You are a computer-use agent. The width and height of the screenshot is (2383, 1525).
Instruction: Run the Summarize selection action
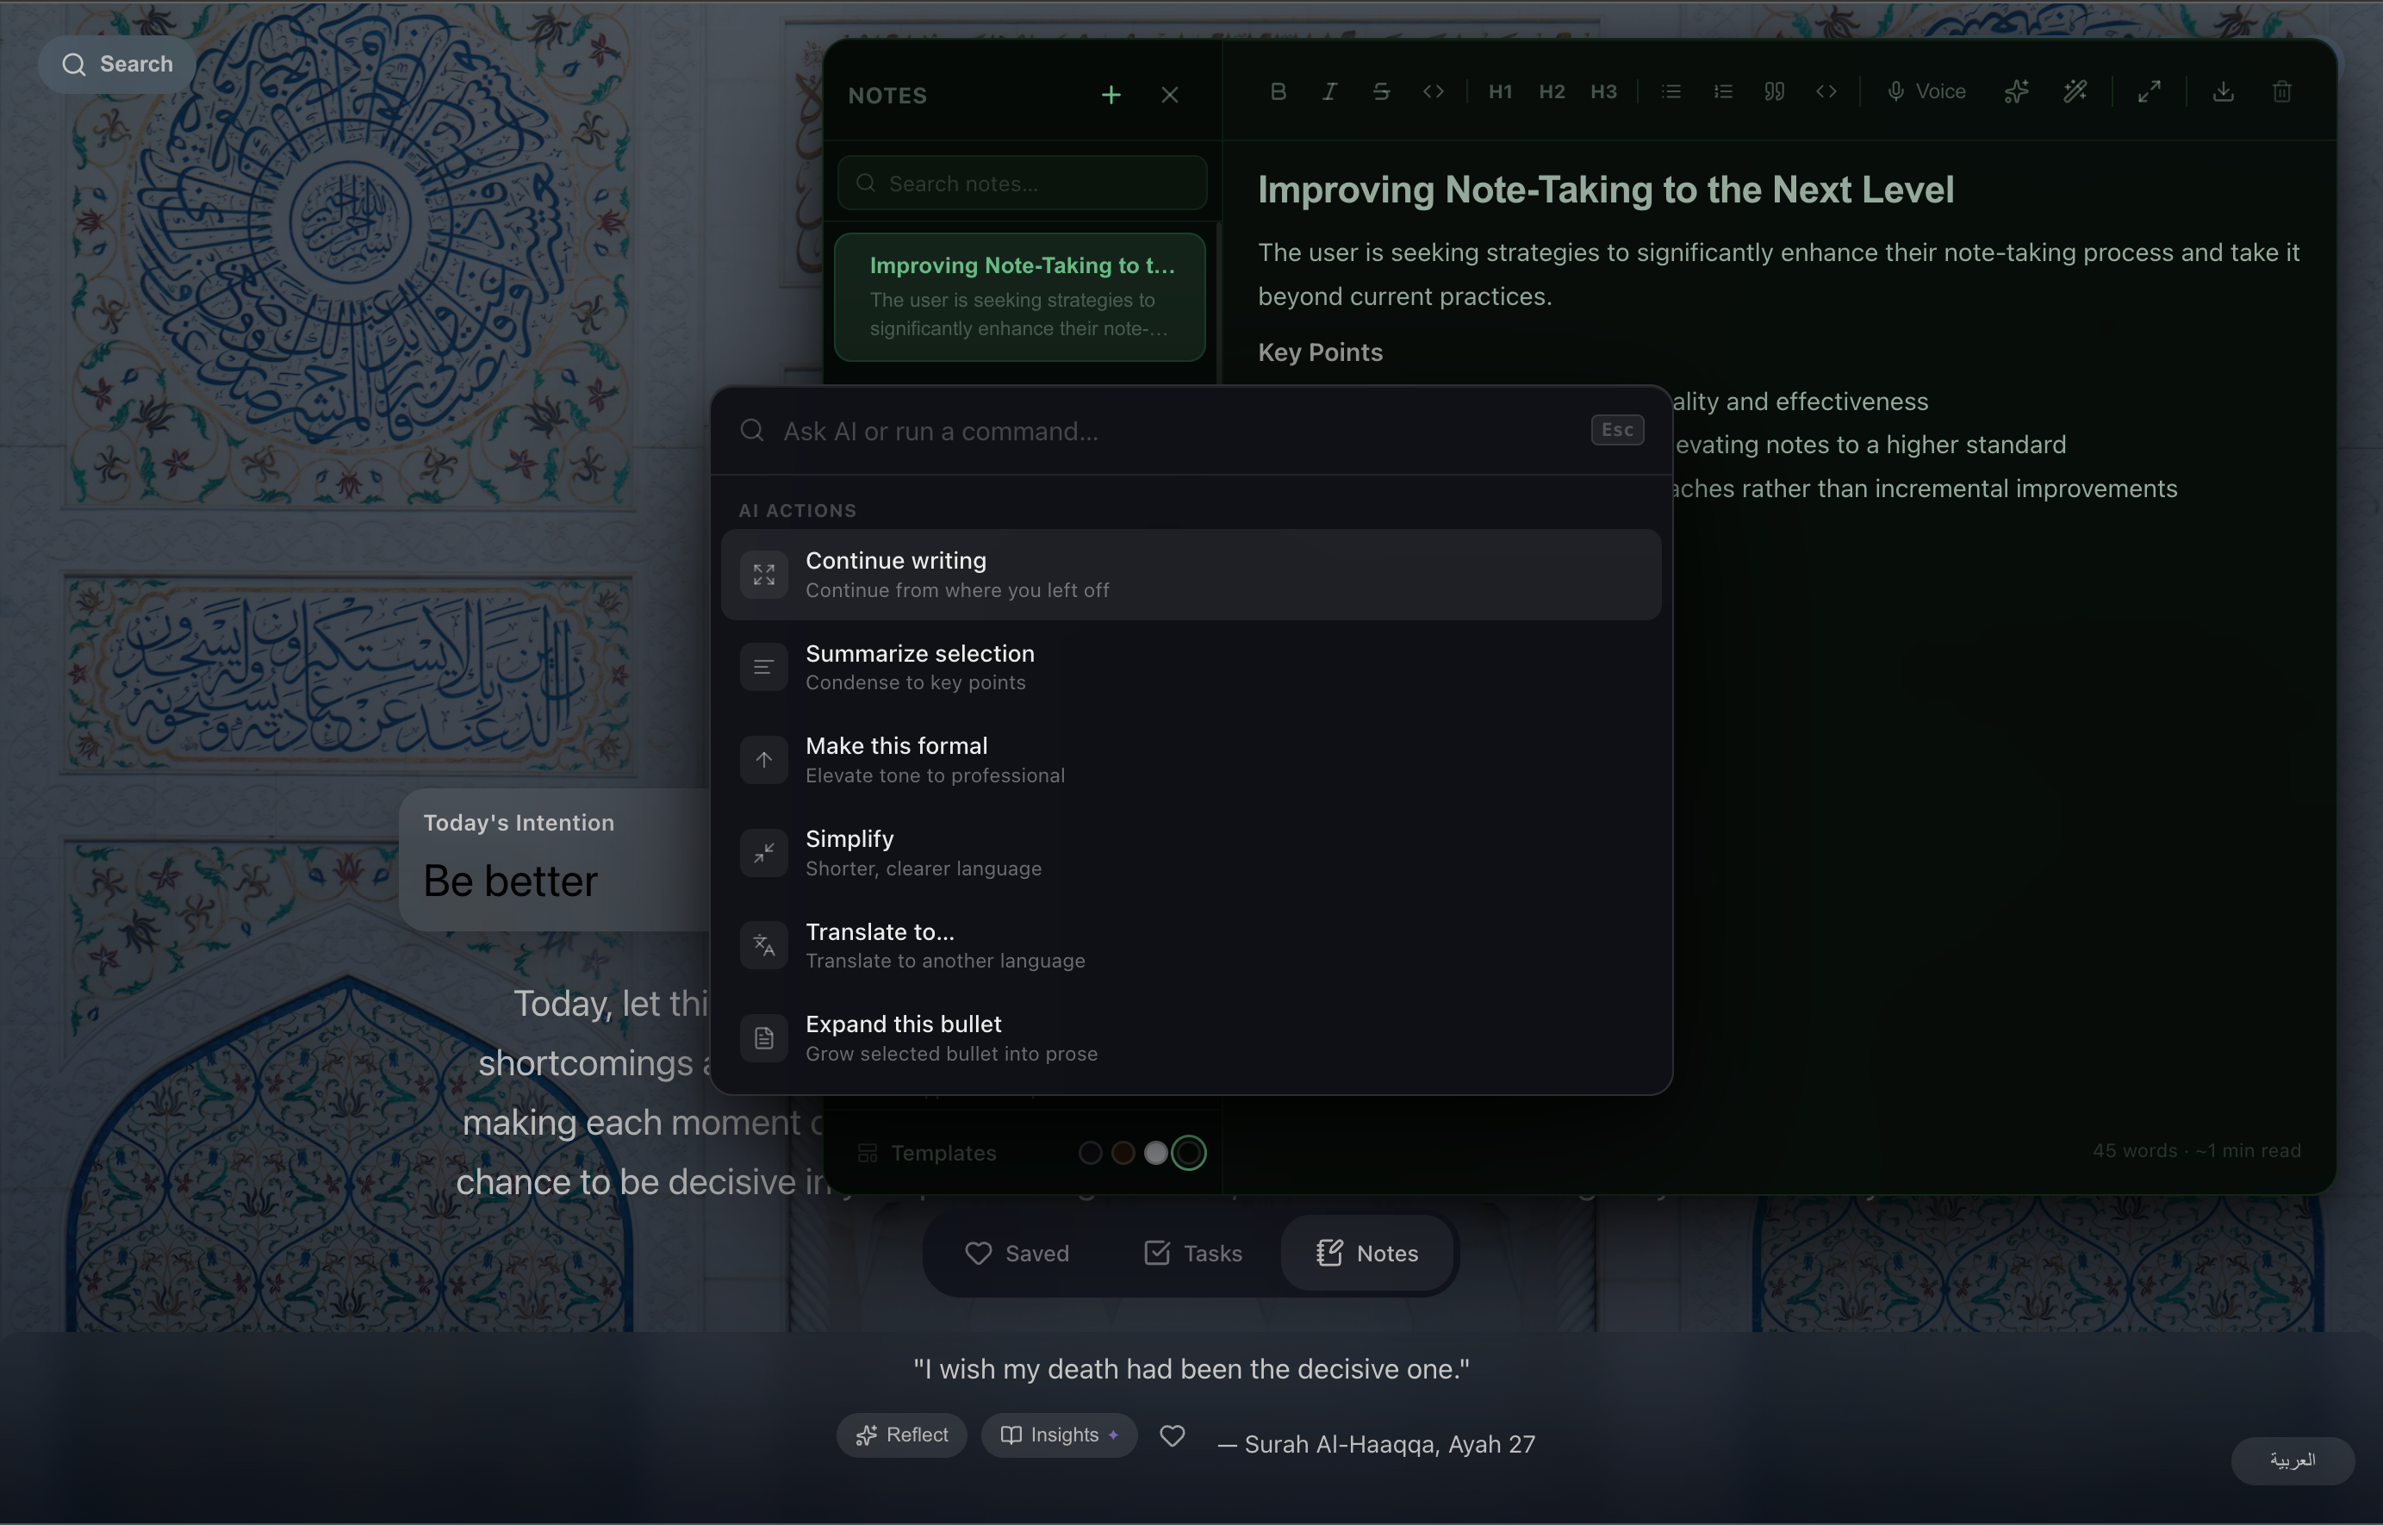coord(1190,668)
